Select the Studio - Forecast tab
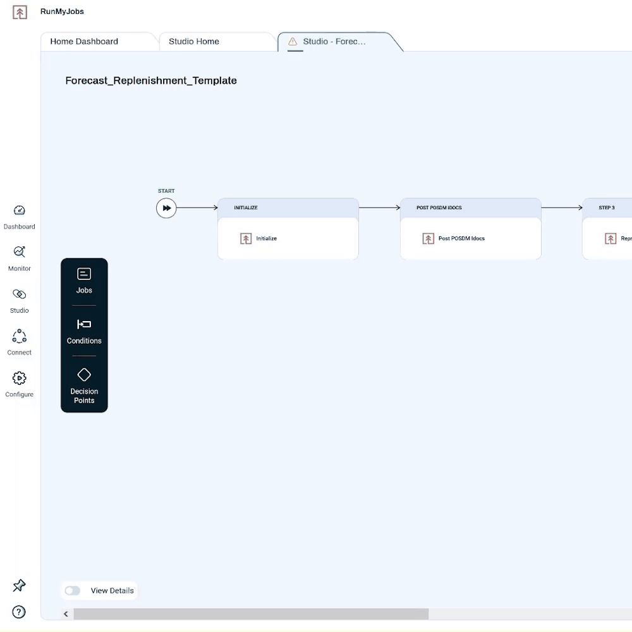This screenshot has height=632, width=632. pos(334,42)
